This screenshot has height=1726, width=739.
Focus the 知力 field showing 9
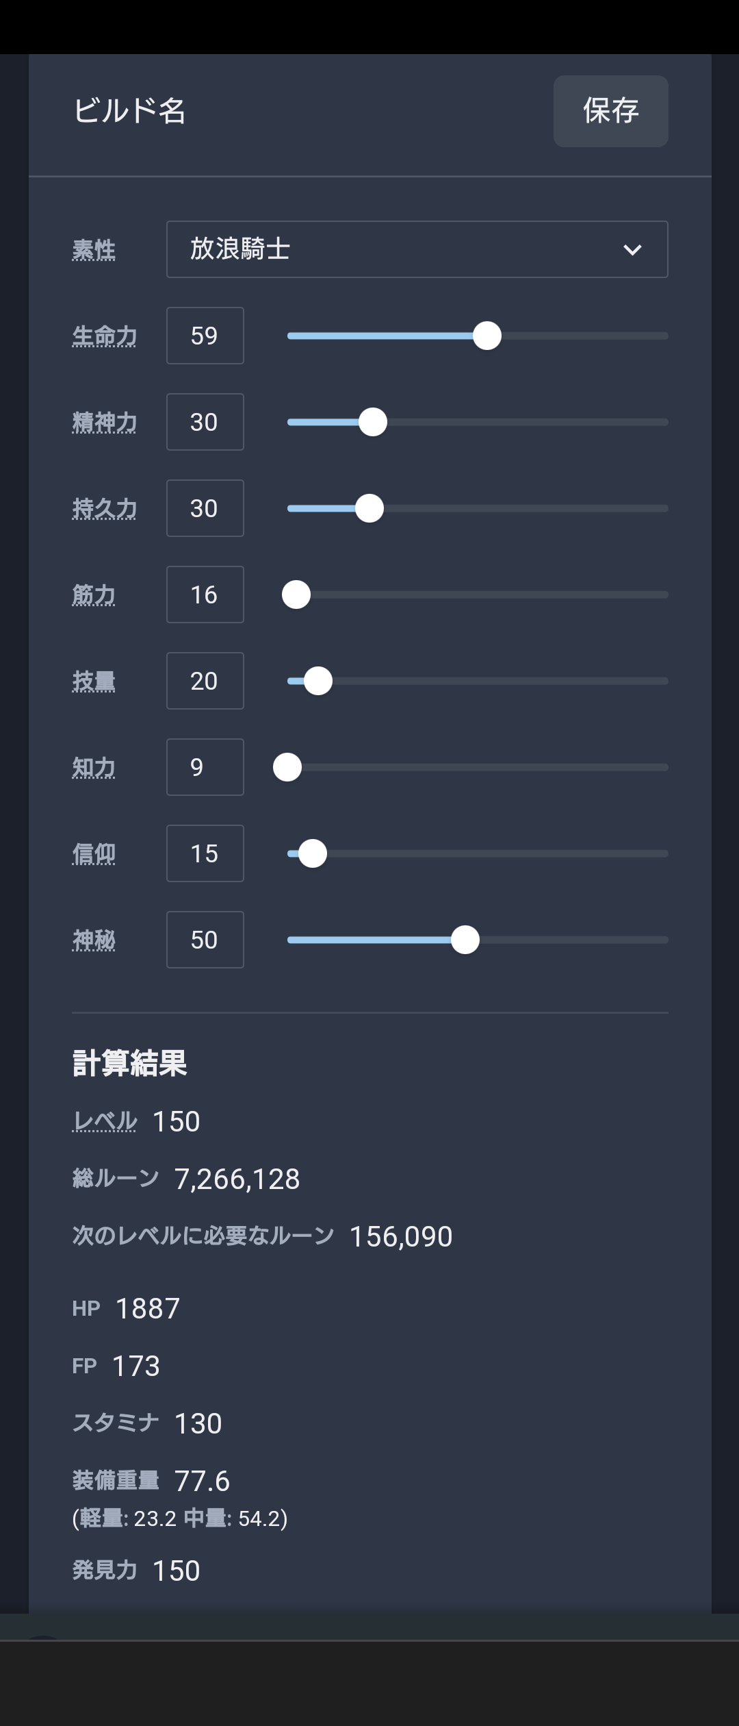tap(205, 767)
